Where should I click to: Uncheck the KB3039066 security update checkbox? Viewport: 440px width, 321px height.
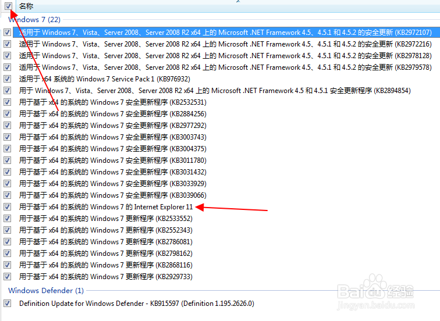pos(8,195)
